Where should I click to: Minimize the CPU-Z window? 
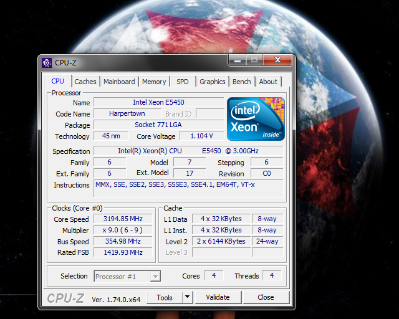tap(237, 60)
